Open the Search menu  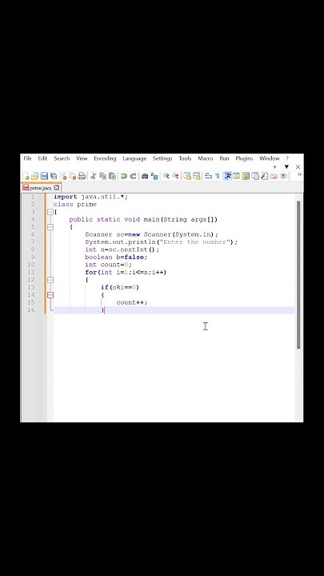pos(62,158)
